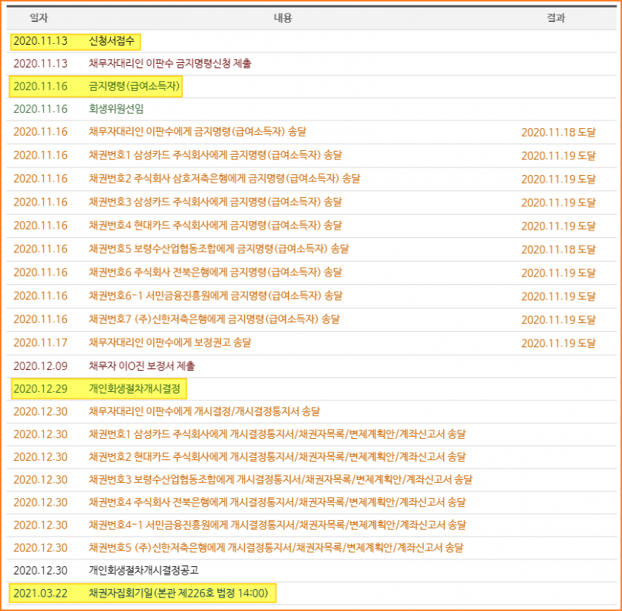The image size is (622, 611).
Task: Open '채권번호5 (주)신한저축은행에게 개시결정통지서' row
Action: pyautogui.click(x=275, y=547)
